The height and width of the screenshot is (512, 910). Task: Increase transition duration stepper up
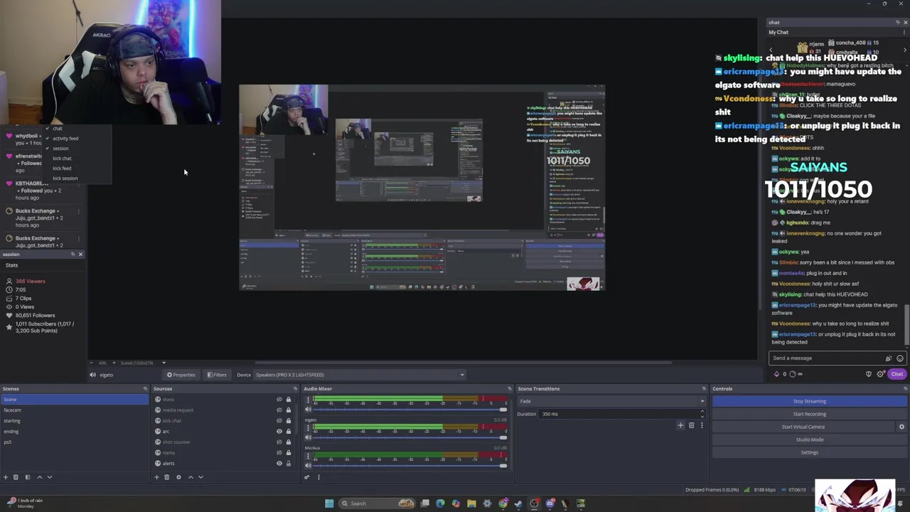coord(702,412)
